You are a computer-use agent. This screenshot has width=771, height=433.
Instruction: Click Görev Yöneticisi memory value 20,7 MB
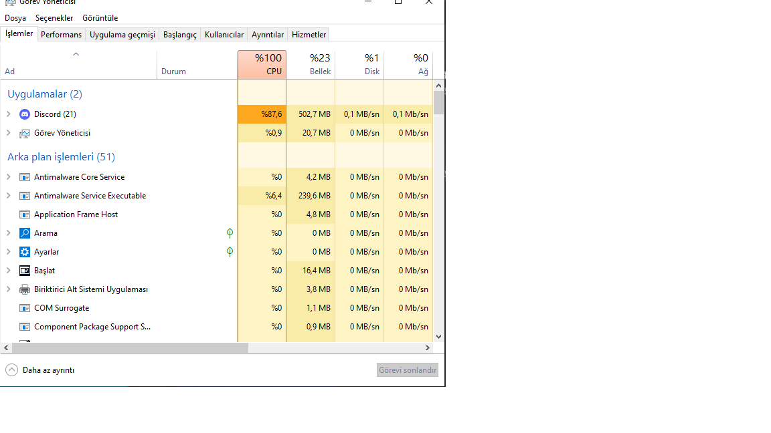pos(316,133)
